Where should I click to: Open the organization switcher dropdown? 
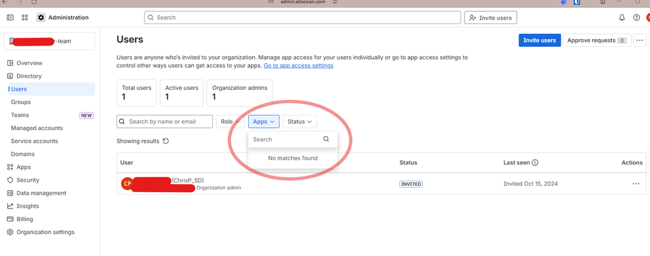tap(49, 41)
